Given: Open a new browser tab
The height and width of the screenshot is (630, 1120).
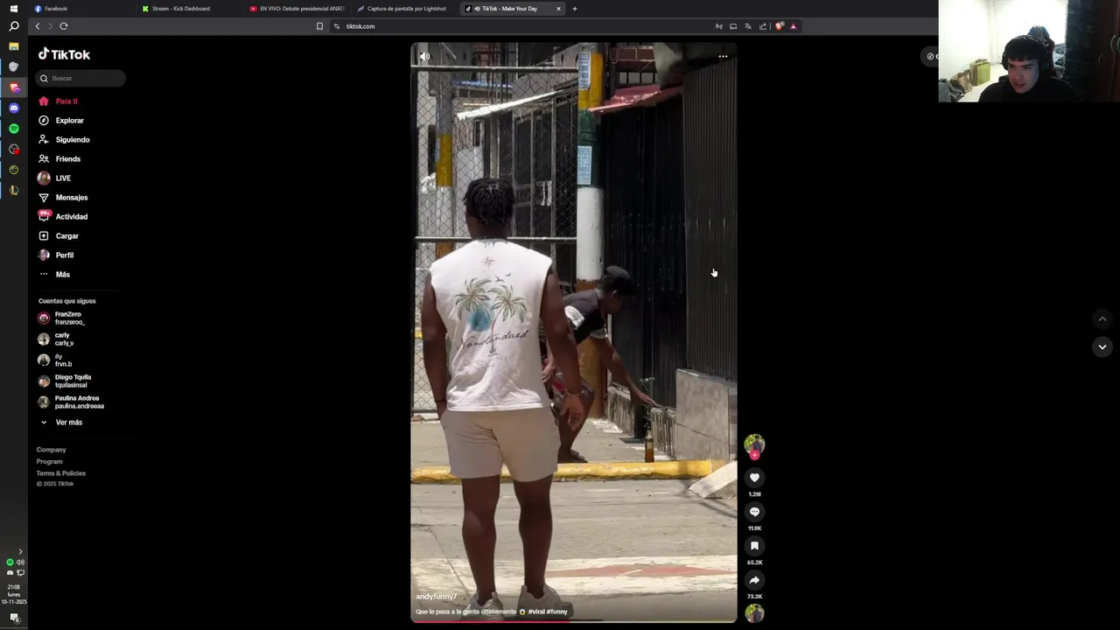Looking at the screenshot, I should pos(575,9).
